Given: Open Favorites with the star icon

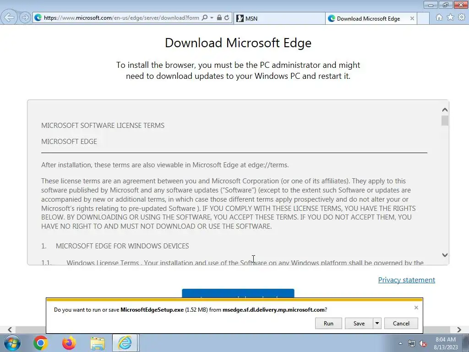Looking at the screenshot, I should [450, 17].
